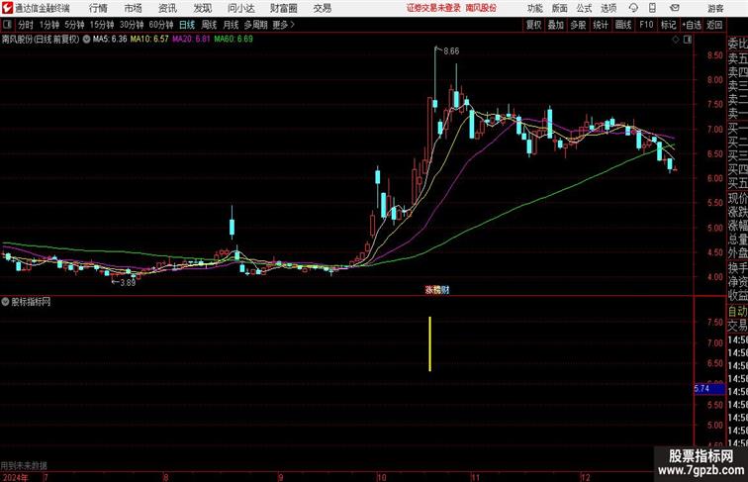Screen dimensions: 748x482
Task: Expand the main chart indicator dropdown arrow
Action: [x=86, y=40]
